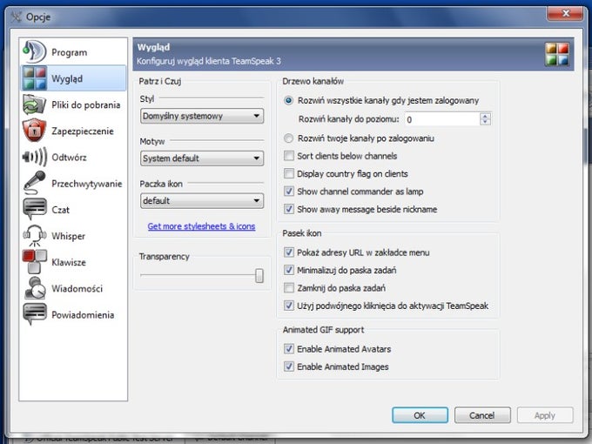Screen dimensions: 592x444
Task: Open the Motyw dropdown System default
Action: [202, 158]
